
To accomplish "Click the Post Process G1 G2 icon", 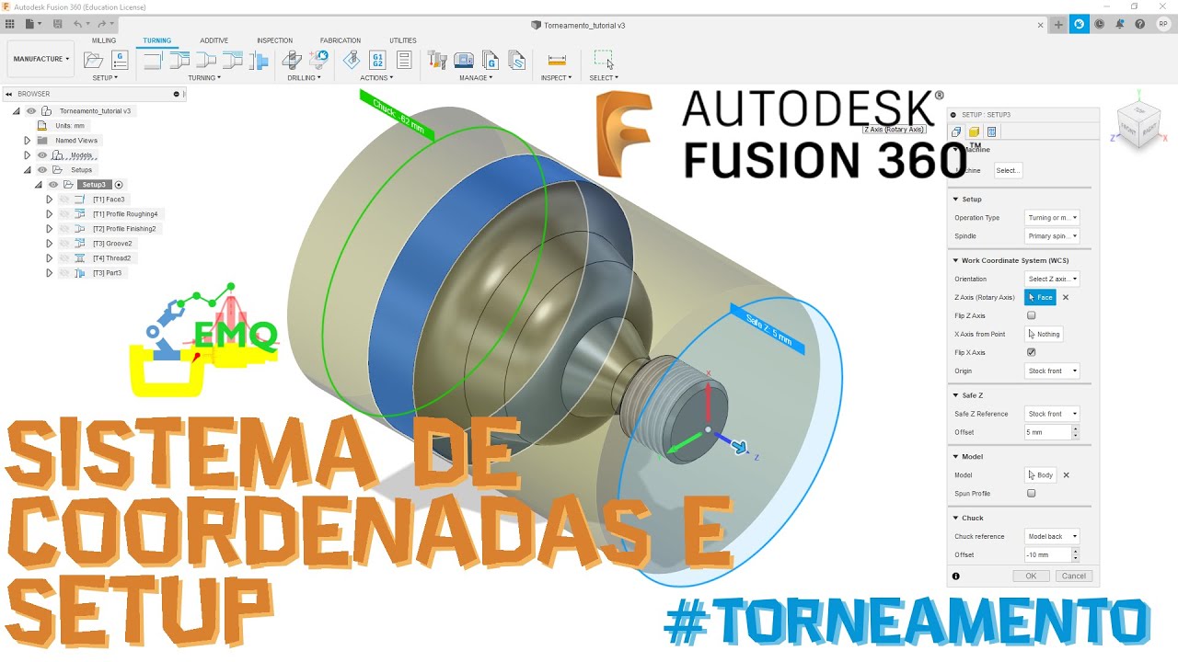I will point(377,60).
